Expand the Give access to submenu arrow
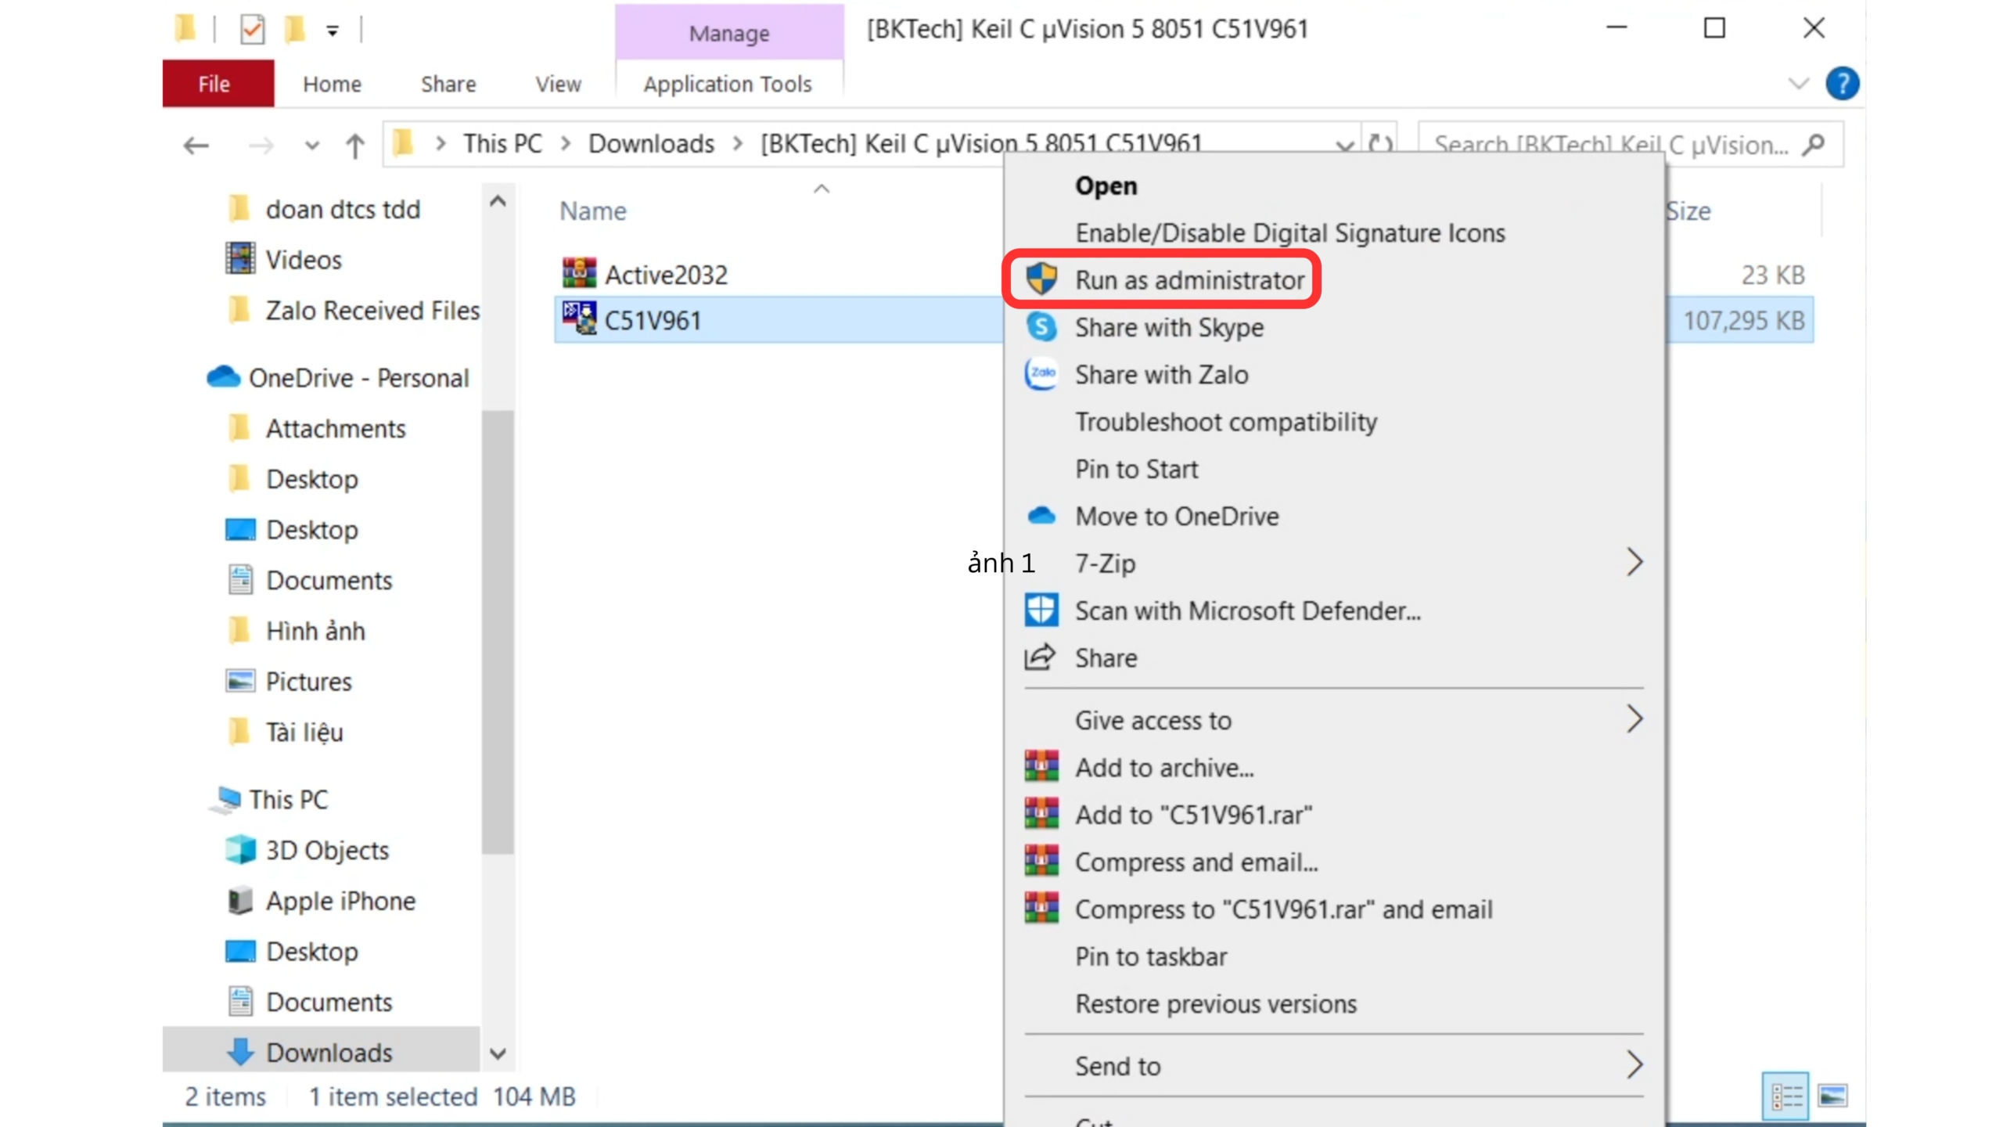Screen dimensions: 2003x1127 [1634, 718]
